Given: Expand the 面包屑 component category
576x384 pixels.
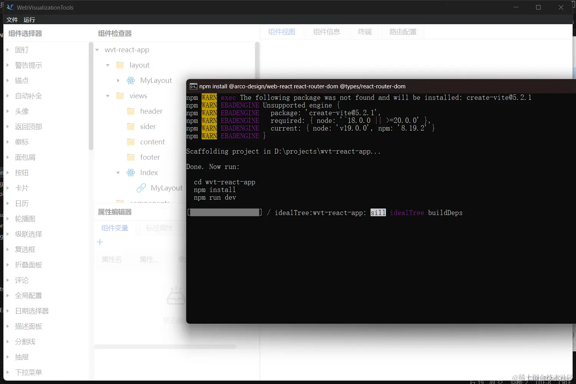Looking at the screenshot, I should [7, 157].
